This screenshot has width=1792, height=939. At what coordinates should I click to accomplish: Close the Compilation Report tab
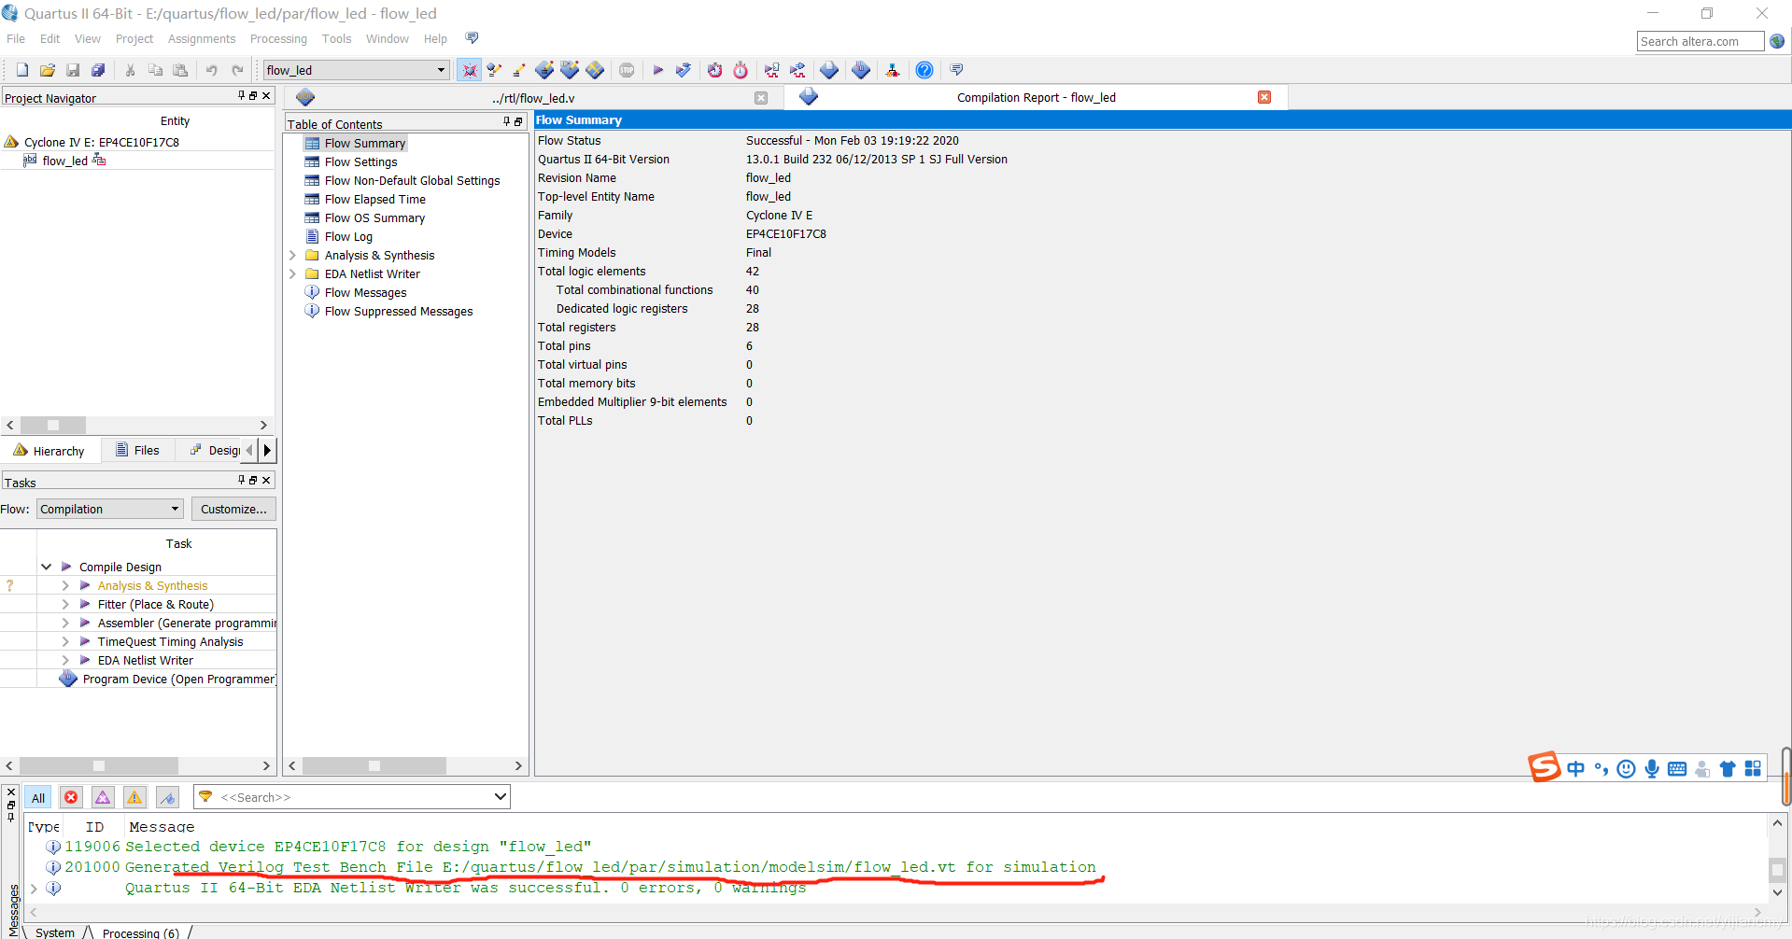point(1264,97)
